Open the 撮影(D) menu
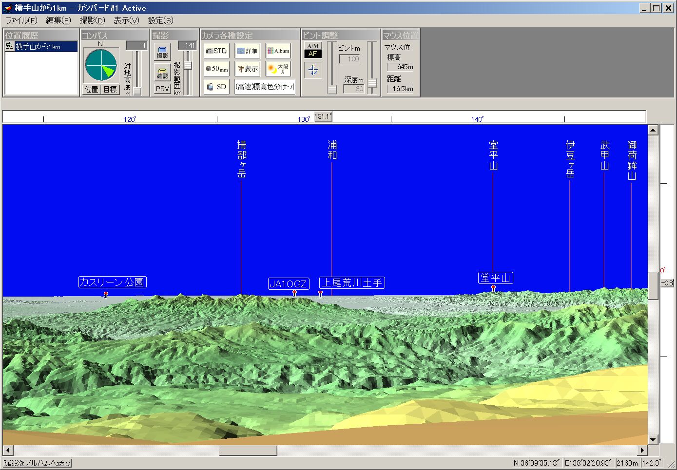Image resolution: width=677 pixels, height=470 pixels. (92, 20)
